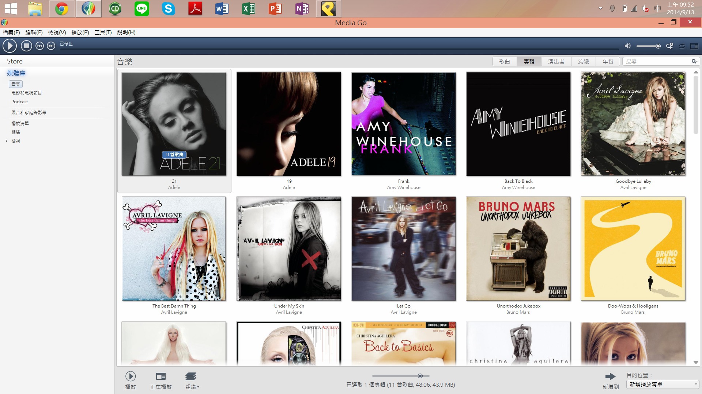Toggle repeat mode icon
Screen dimensions: 702x394
[682, 46]
